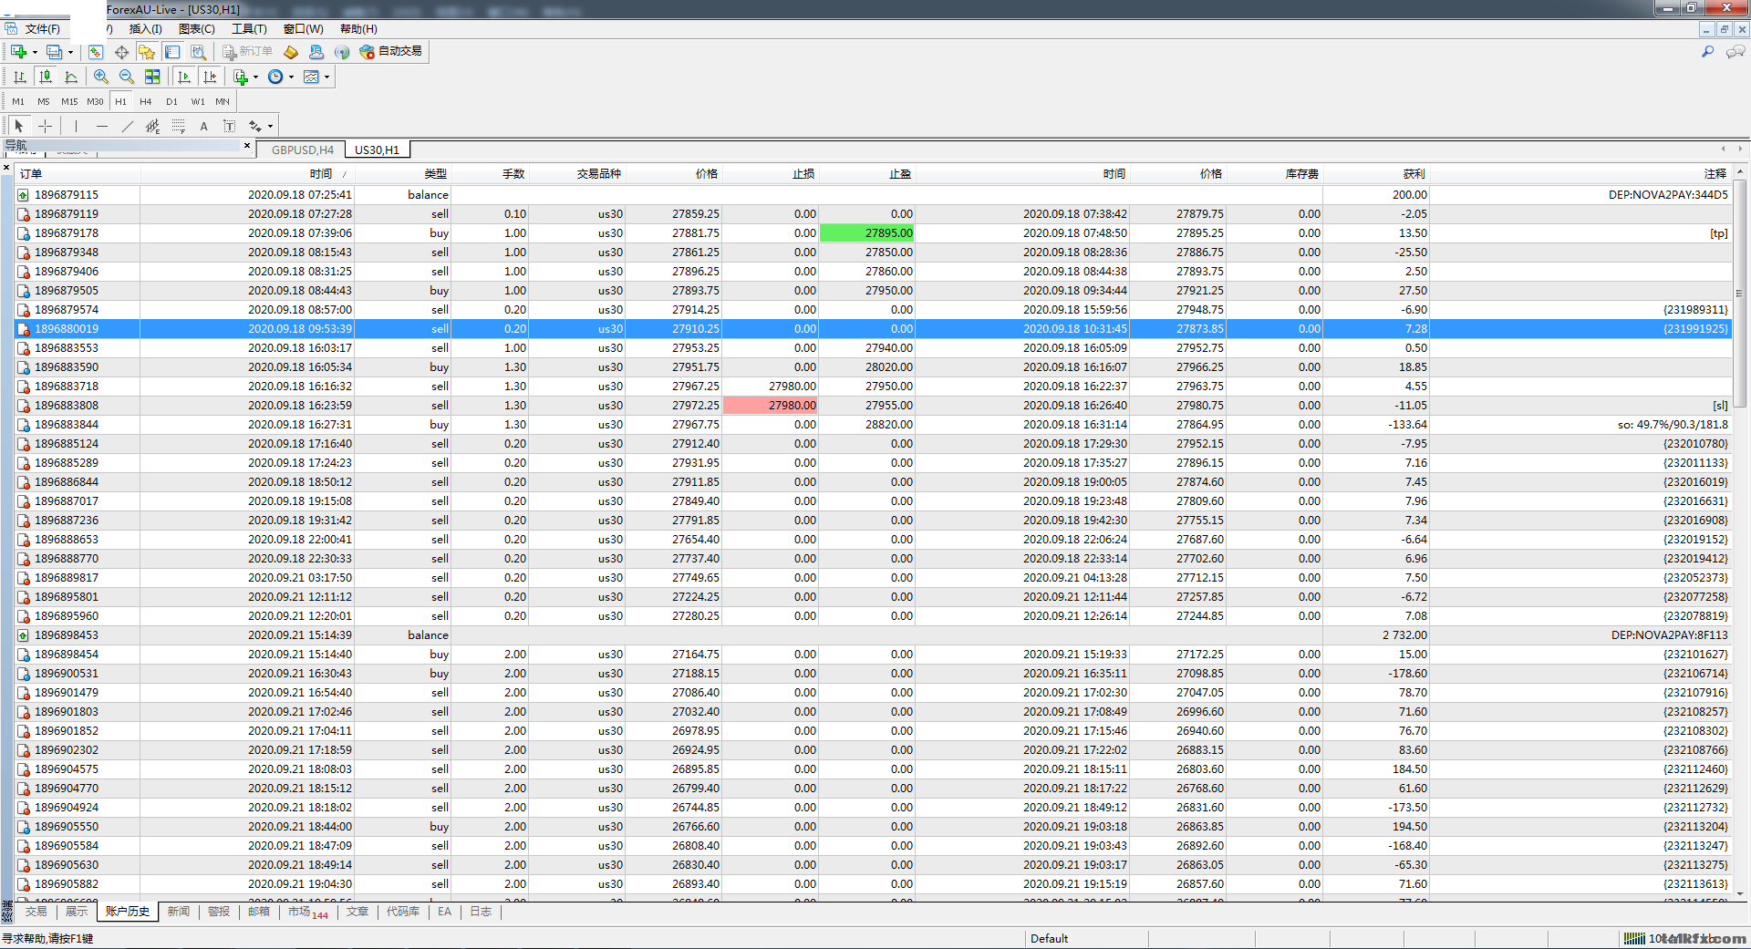This screenshot has width=1751, height=949.
Task: Switch timeframe to D1
Action: 171,102
